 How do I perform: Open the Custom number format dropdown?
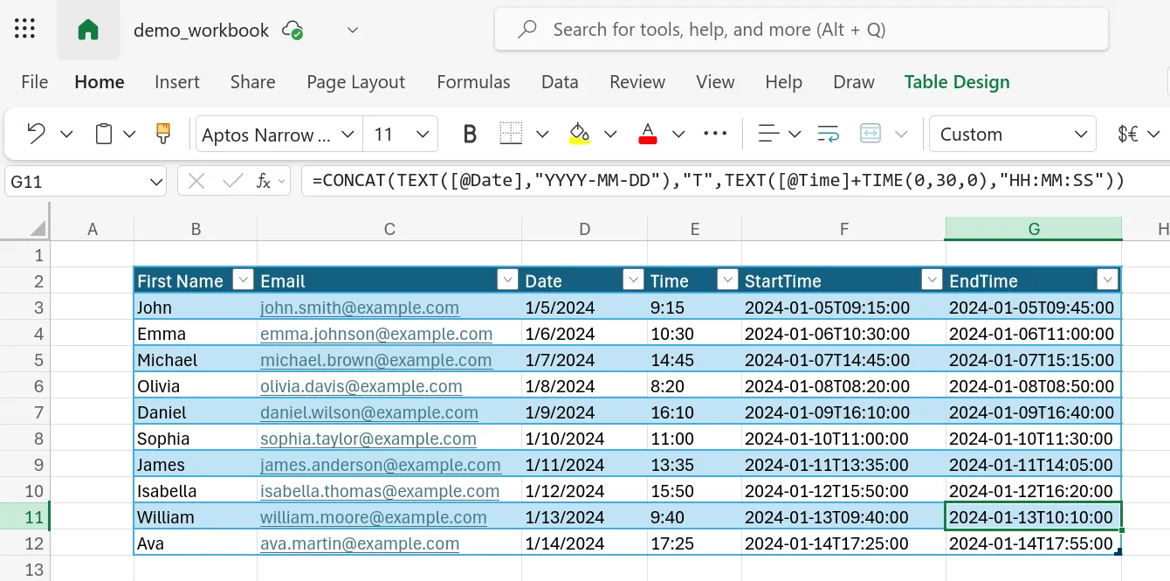(1080, 135)
